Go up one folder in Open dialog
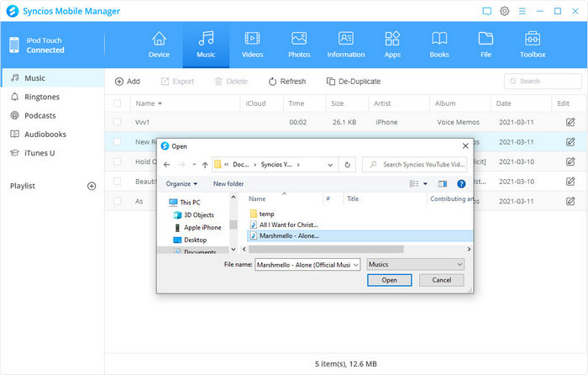This screenshot has width=588, height=375. tap(205, 165)
